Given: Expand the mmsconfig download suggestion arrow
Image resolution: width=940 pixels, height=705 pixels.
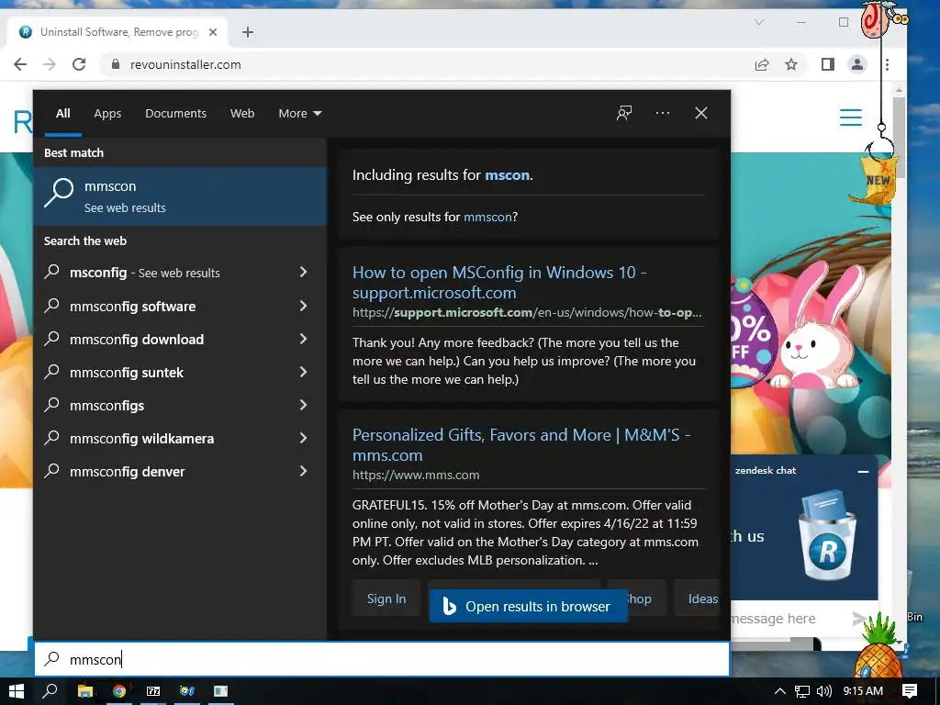Looking at the screenshot, I should click(x=303, y=339).
